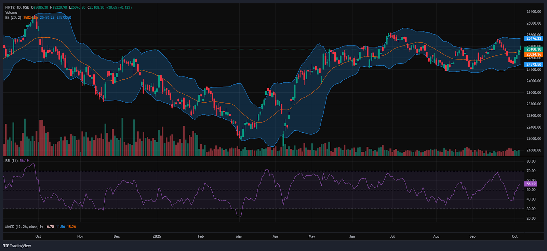Screen dimensions: 547x251
Task: Click the purple 56.19 RSI axis label
Action: 531,184
